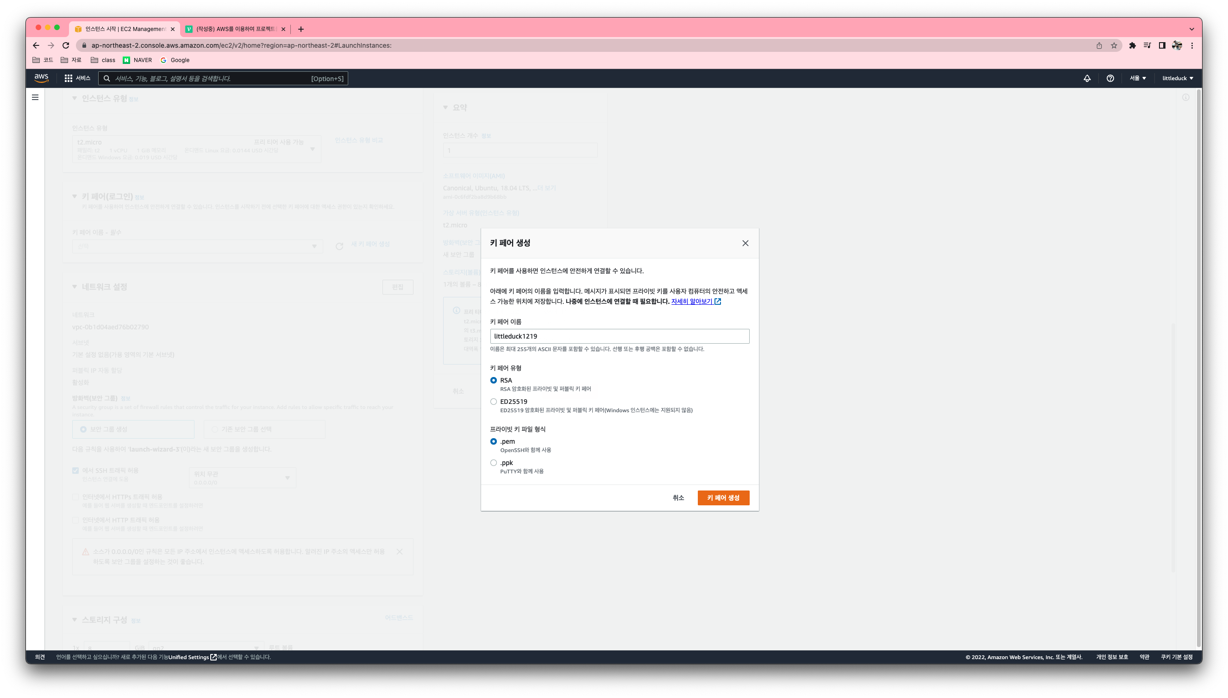Select the RSA key pair type

click(x=493, y=380)
